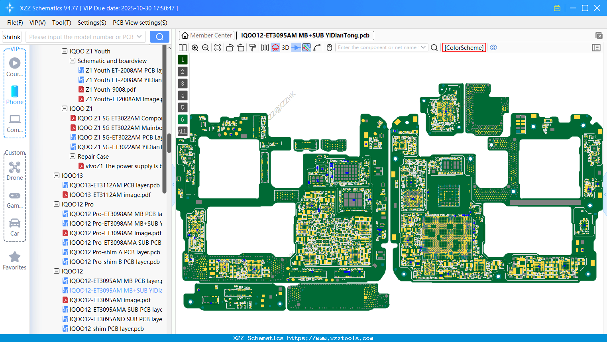This screenshot has height=342, width=607.
Task: Click the paint roller icon
Action: (x=253, y=48)
